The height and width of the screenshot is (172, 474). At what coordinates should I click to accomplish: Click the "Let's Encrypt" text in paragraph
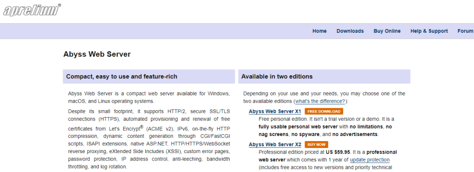(x=125, y=129)
